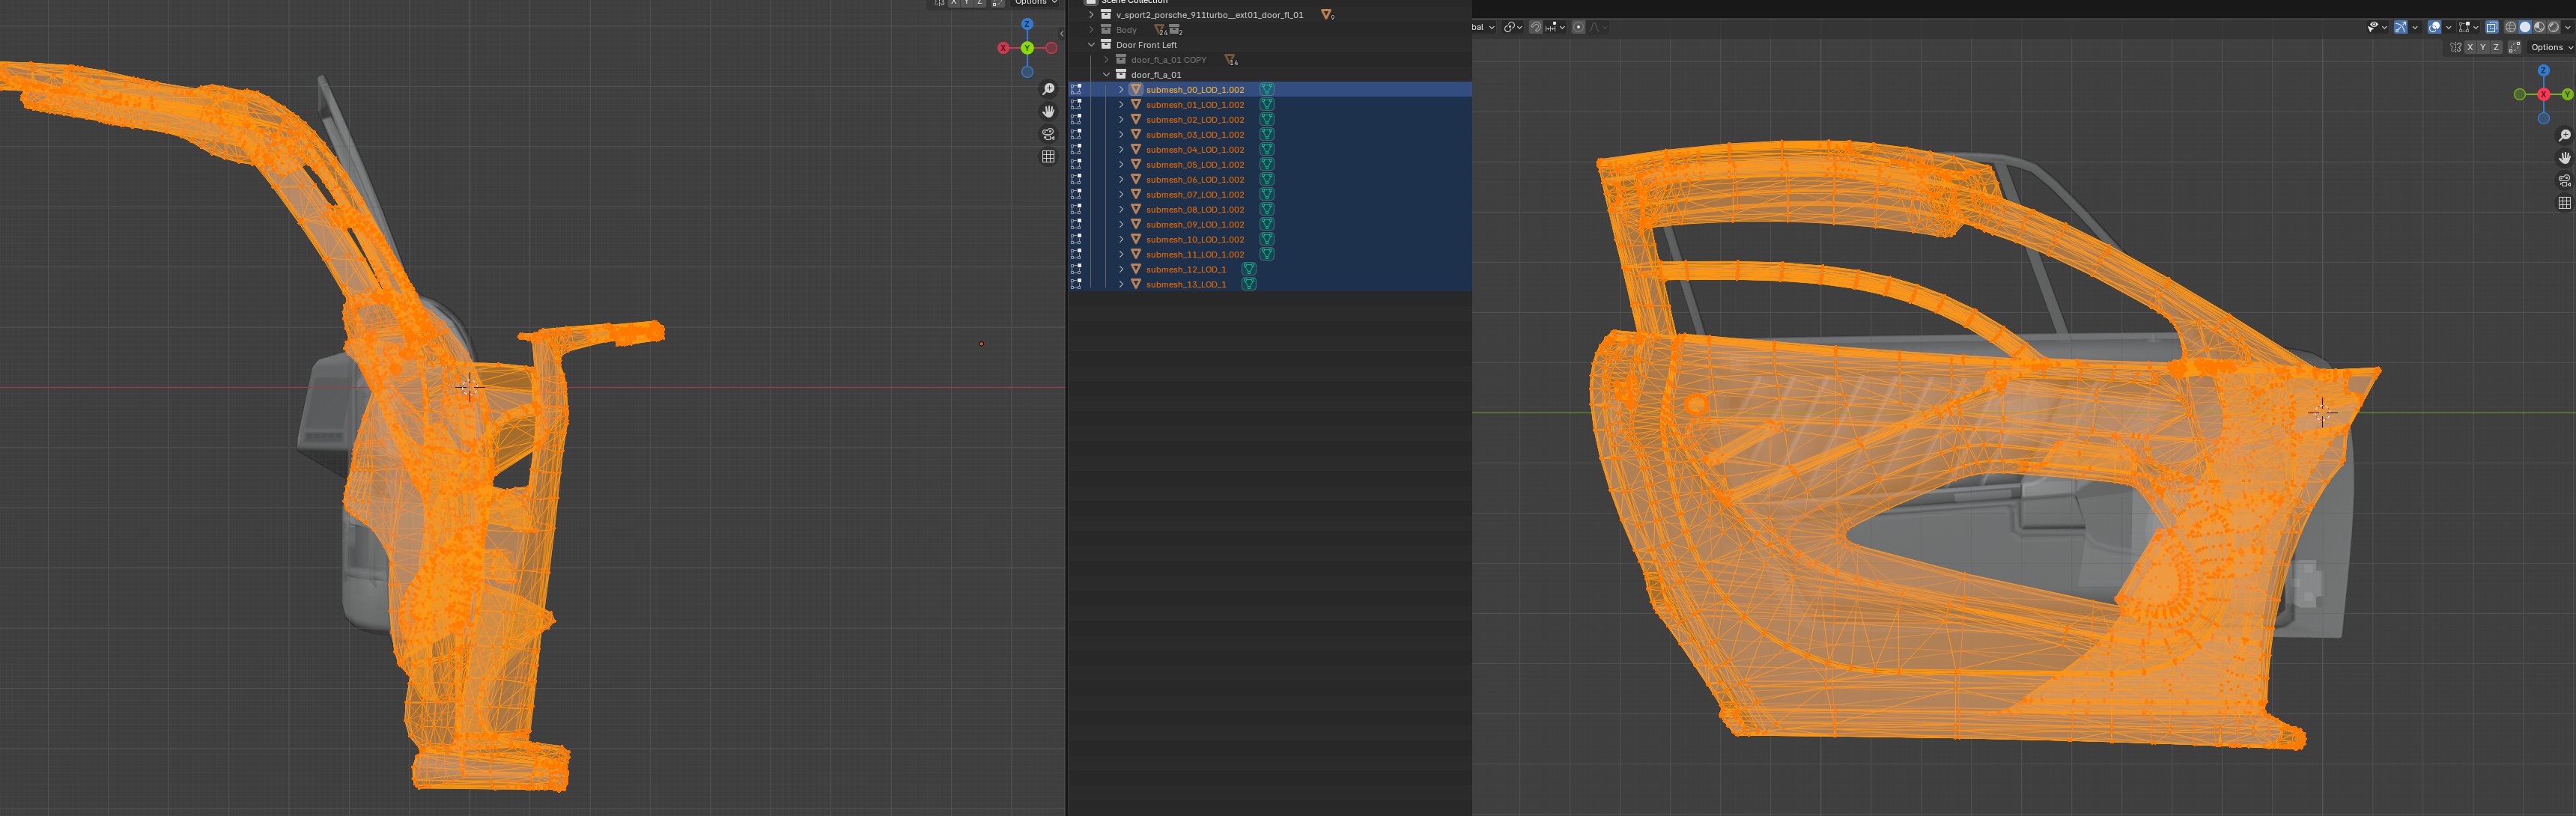The width and height of the screenshot is (2576, 816).
Task: Toggle camera view in right viewport
Action: coord(2564,181)
